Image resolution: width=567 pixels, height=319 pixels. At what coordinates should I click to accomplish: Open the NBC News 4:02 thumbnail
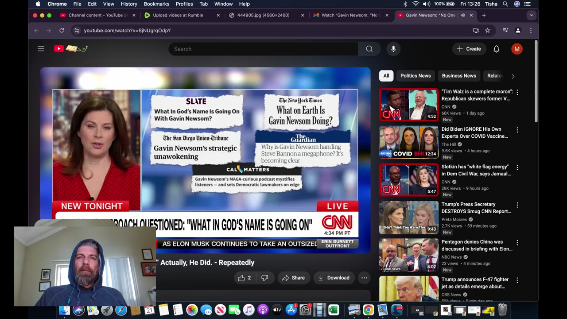tap(409, 255)
